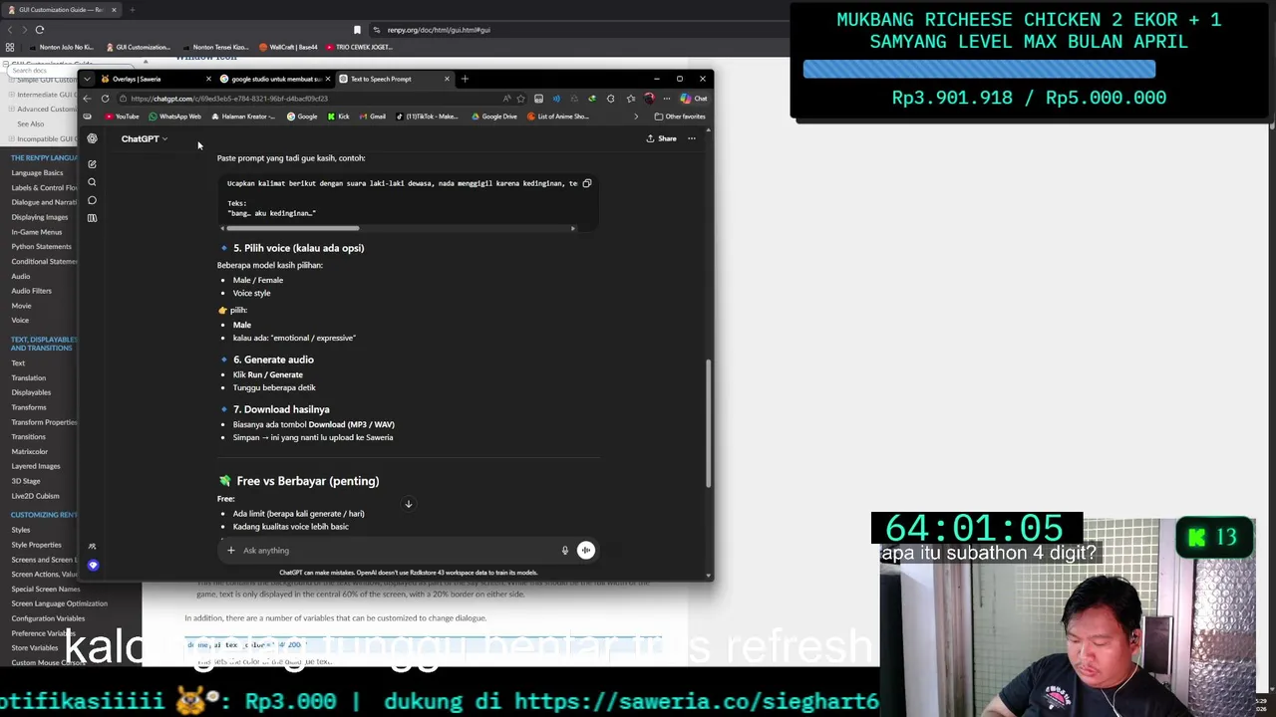Open the apps grid in the background browser

pos(10,47)
